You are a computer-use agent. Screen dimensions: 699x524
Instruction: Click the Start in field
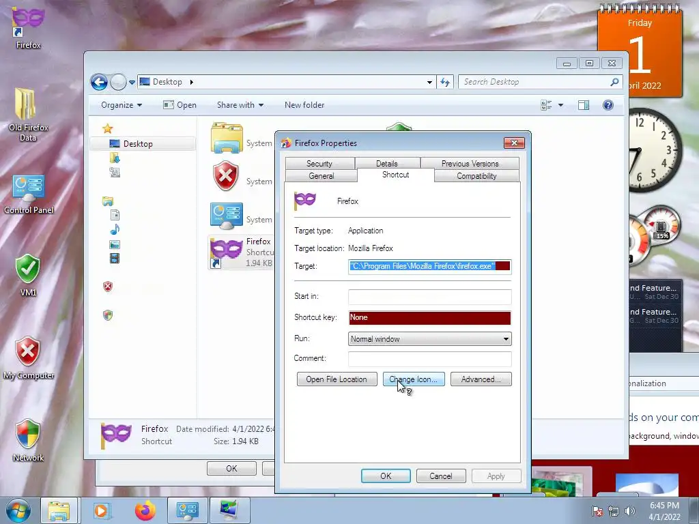pyautogui.click(x=430, y=296)
